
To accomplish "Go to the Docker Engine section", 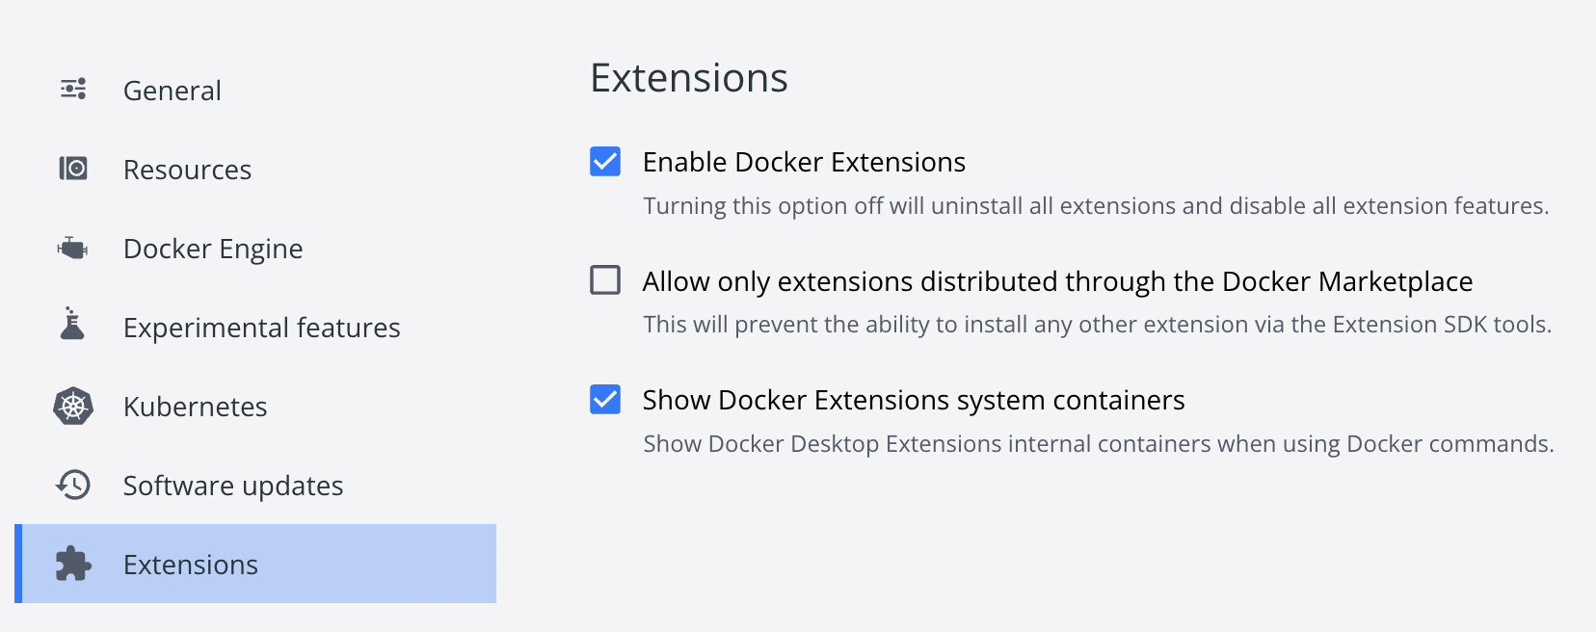I will 213,249.
